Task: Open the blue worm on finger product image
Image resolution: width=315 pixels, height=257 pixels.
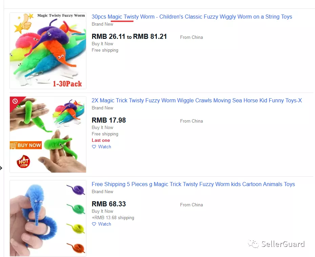Action: [x=48, y=218]
